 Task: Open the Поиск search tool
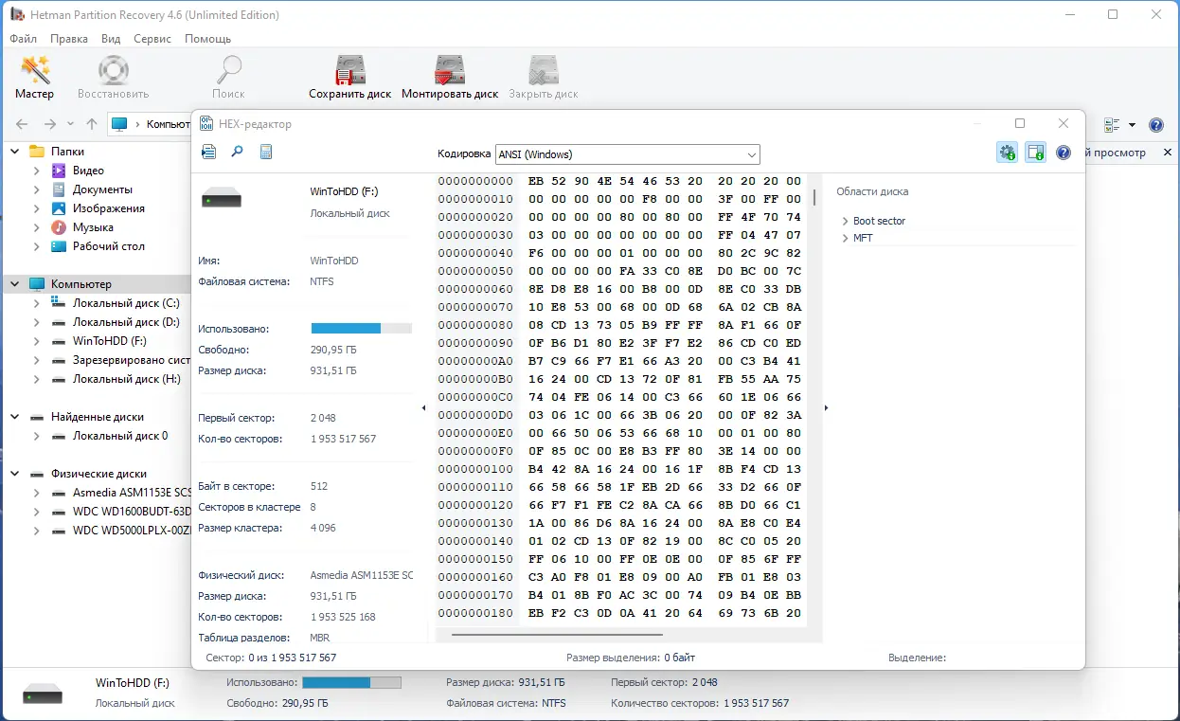(228, 77)
